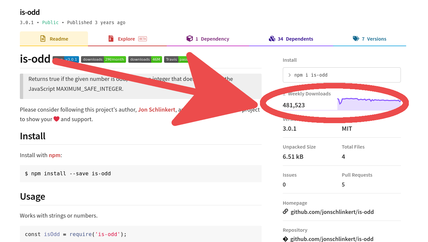
Task: Click the Readme document icon
Action: point(43,39)
